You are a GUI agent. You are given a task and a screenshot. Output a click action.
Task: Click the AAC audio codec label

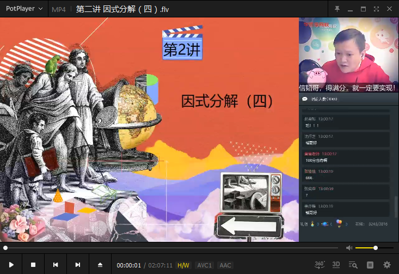coord(225,265)
